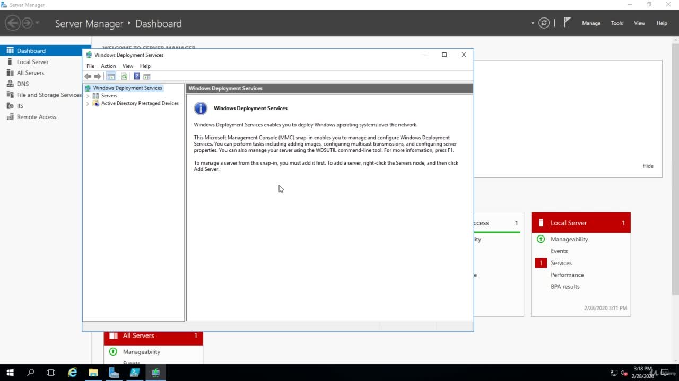The width and height of the screenshot is (679, 381).
Task: Click Server Manager back navigation arrow
Action: point(12,23)
